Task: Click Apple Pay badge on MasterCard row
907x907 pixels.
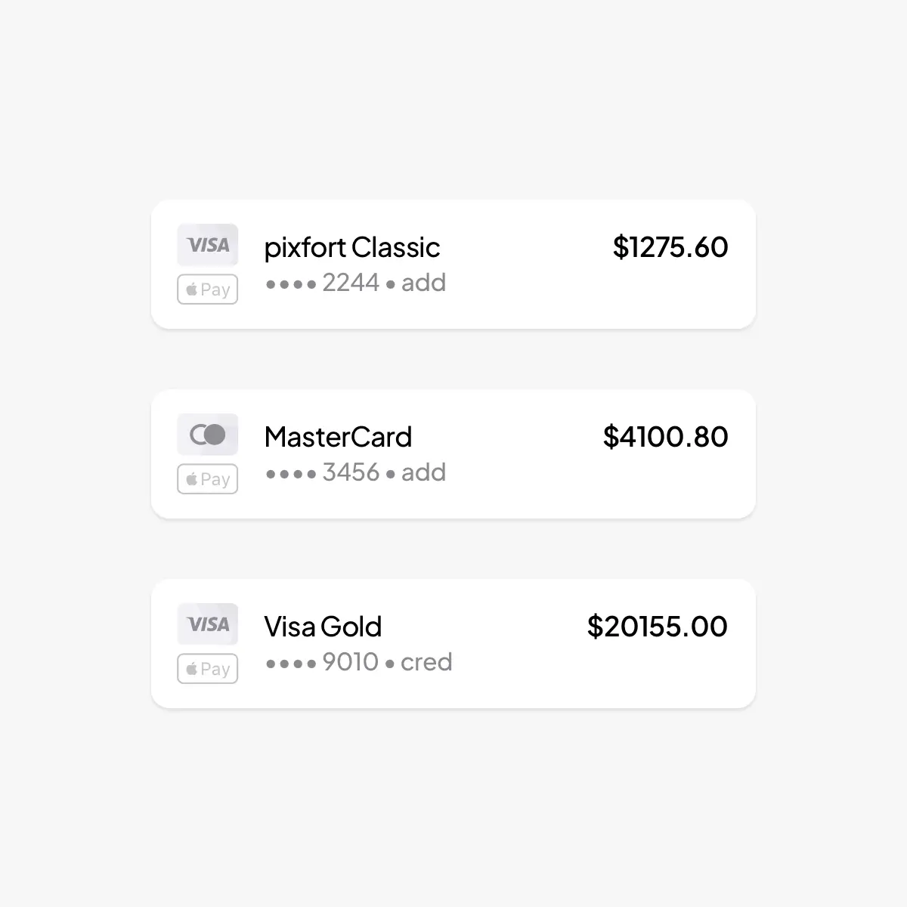Action: [208, 479]
